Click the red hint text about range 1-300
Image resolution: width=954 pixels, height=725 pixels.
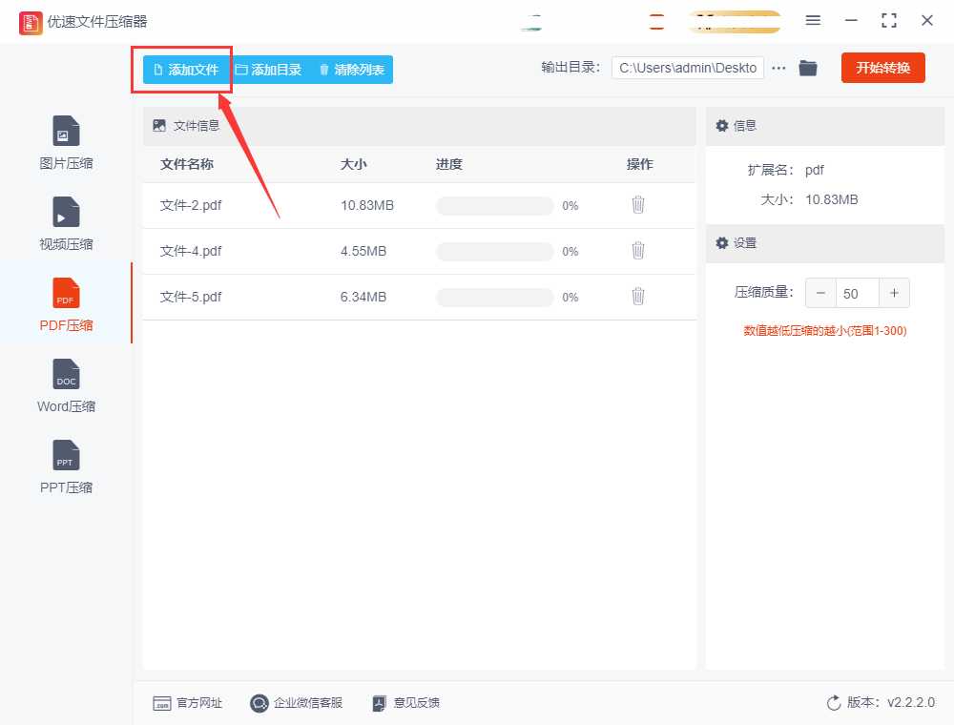(825, 331)
